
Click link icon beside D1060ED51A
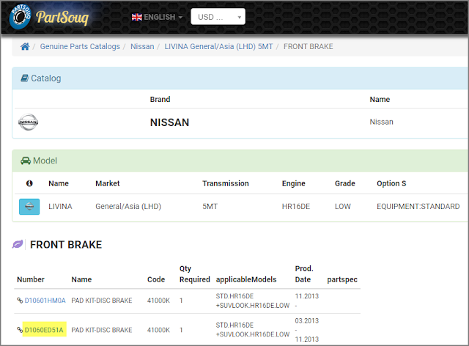tap(20, 330)
